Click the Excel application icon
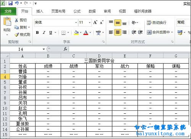 3,3
